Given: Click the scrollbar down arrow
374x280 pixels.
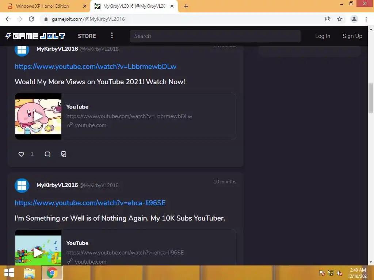Looking at the screenshot, I should click(371, 262).
